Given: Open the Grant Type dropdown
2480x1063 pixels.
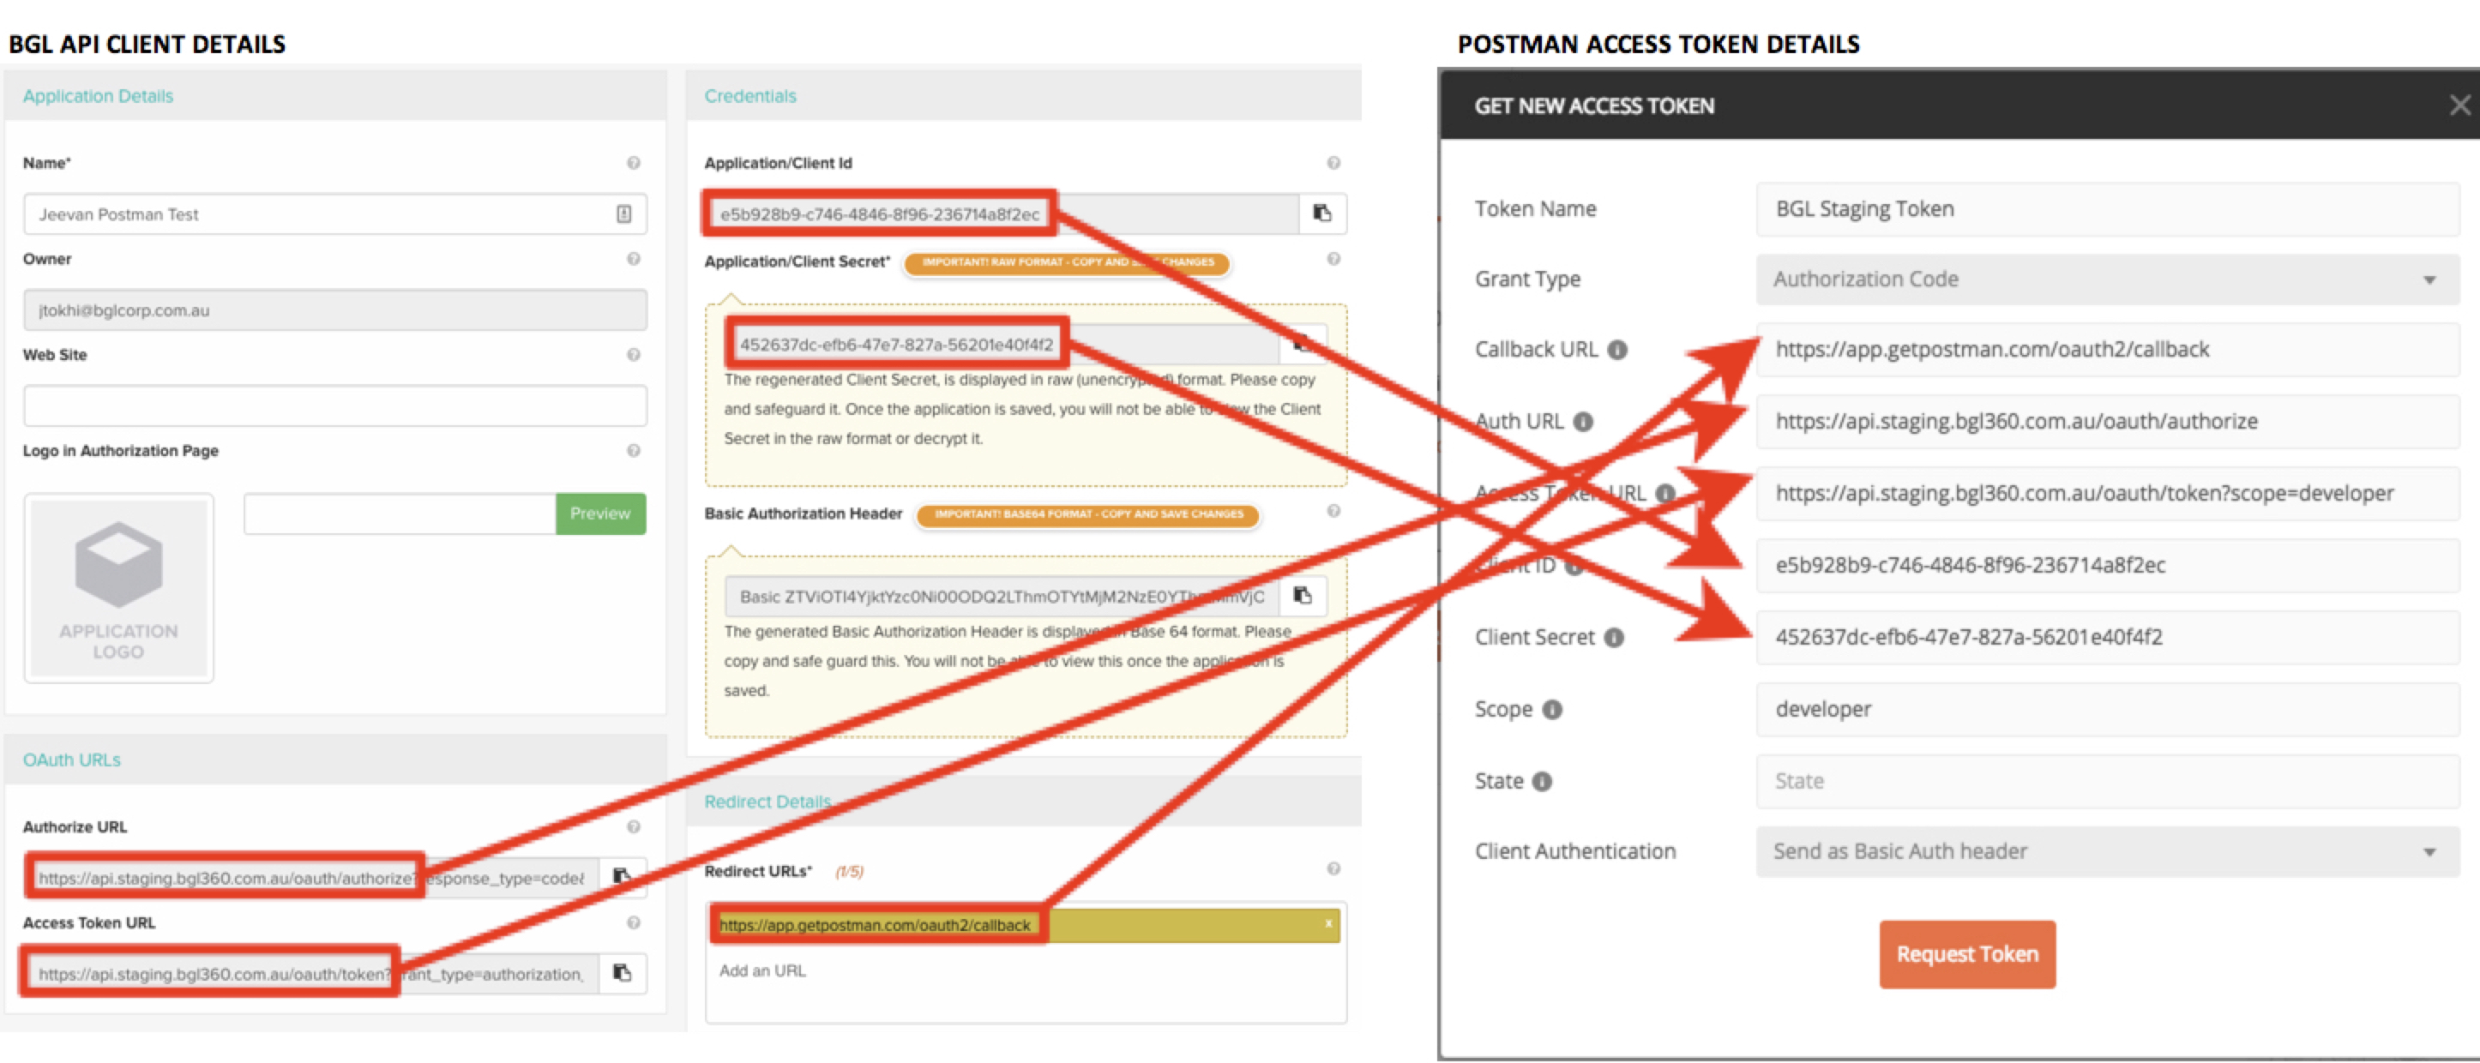Looking at the screenshot, I should (x=2108, y=279).
